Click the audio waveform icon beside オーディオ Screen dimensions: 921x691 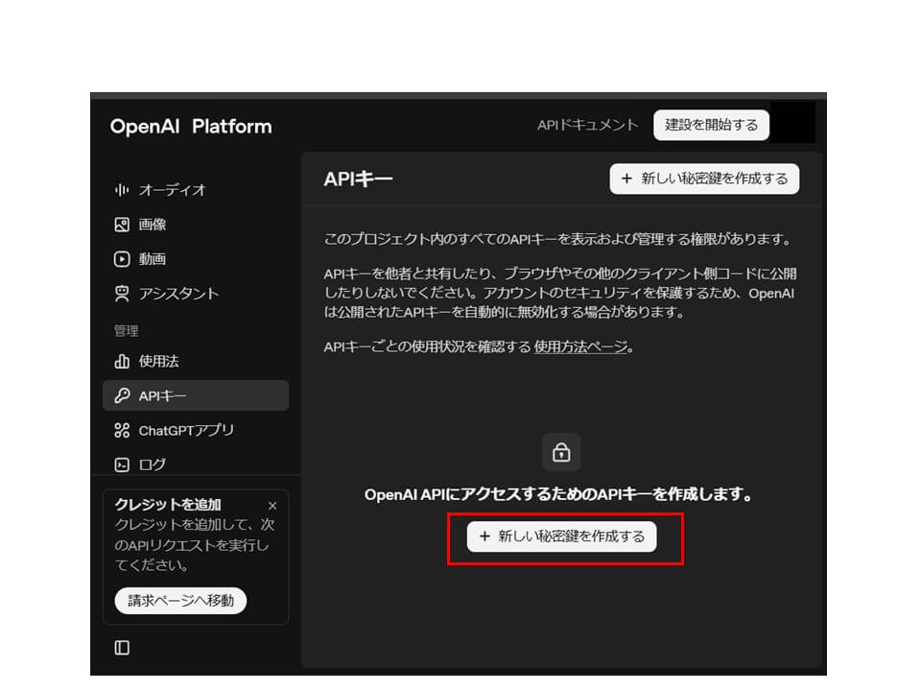click(x=122, y=190)
